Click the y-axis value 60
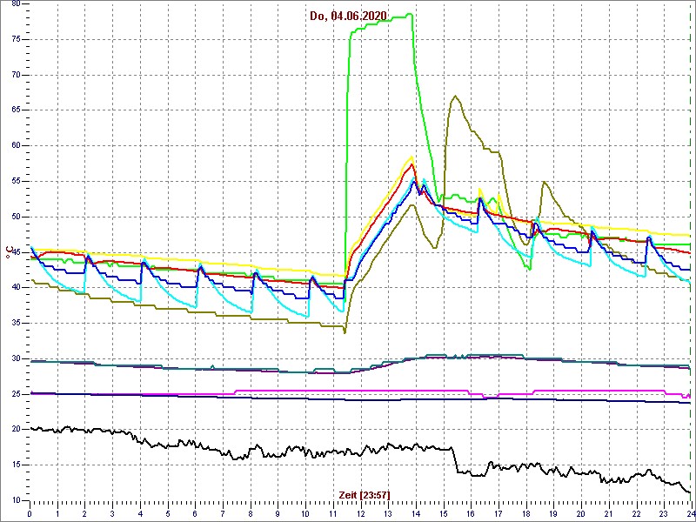Screen dimensions: 696x522 click(x=16, y=146)
